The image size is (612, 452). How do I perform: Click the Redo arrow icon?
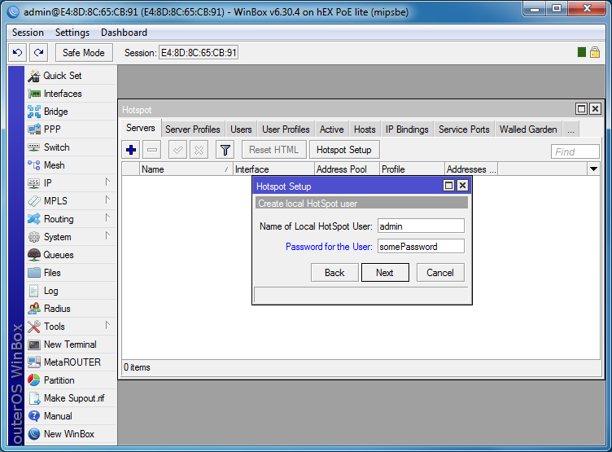38,52
